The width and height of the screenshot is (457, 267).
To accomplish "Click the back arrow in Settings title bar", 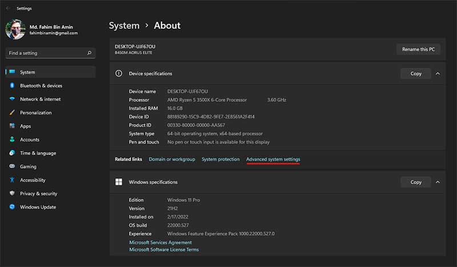I will [7, 9].
